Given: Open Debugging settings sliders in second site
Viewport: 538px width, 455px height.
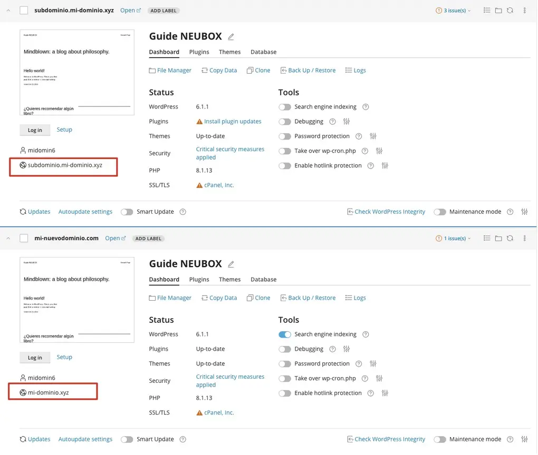Looking at the screenshot, I should (346, 349).
